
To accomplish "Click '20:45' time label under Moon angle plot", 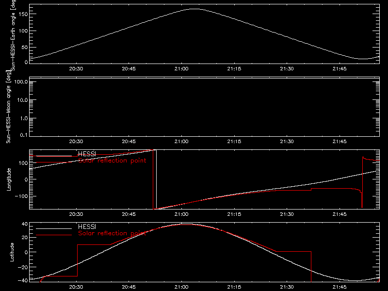I will pos(129,142).
